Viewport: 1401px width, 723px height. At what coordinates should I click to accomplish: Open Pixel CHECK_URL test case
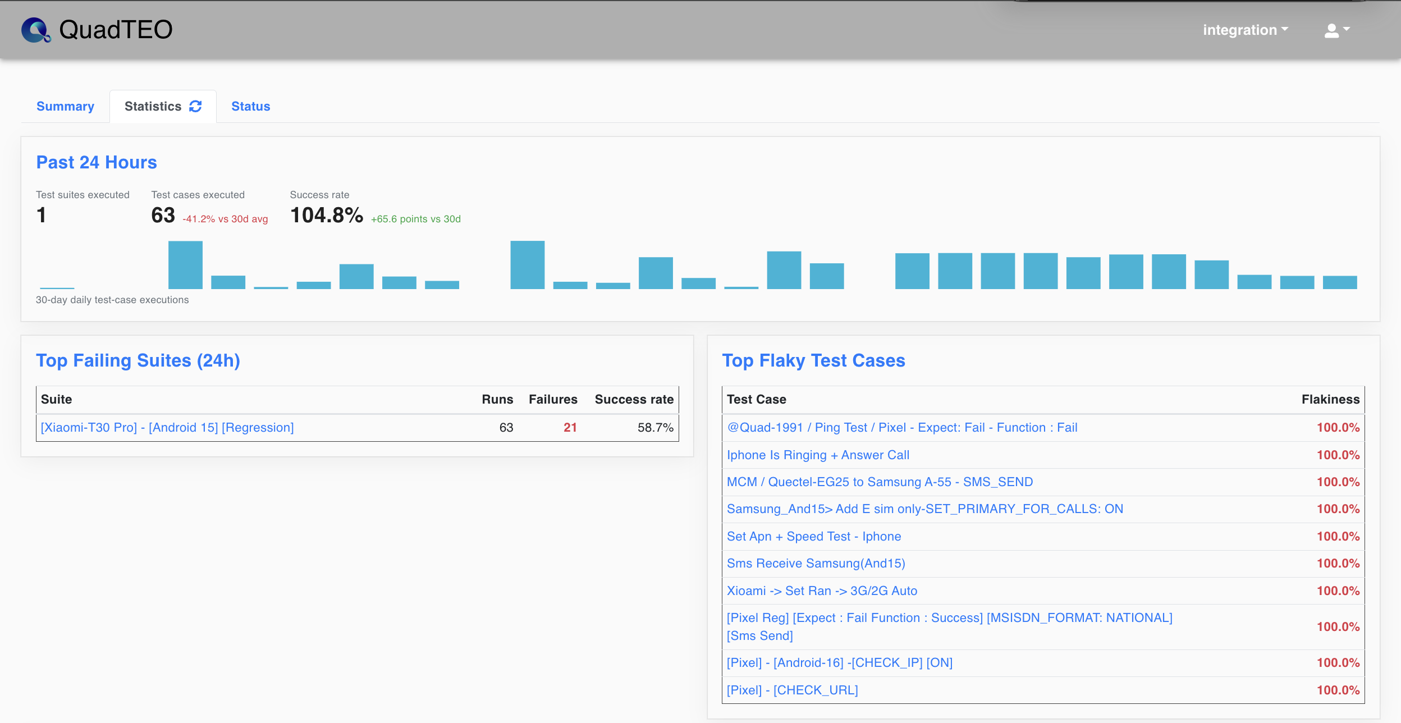(x=793, y=690)
